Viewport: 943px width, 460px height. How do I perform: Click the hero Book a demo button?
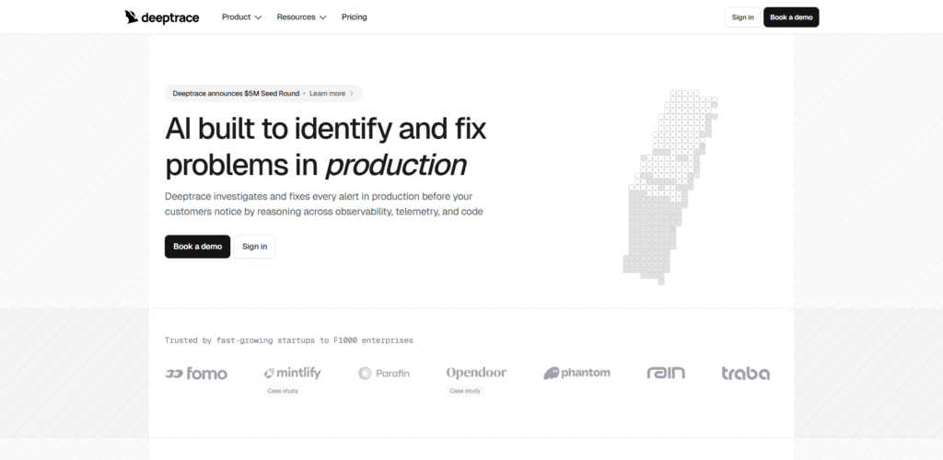point(197,247)
